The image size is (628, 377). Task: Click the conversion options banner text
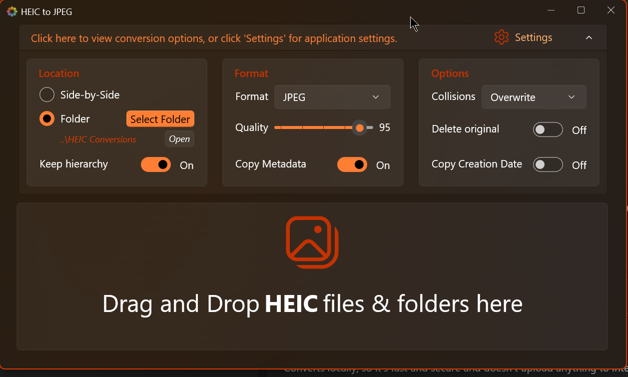coord(214,38)
